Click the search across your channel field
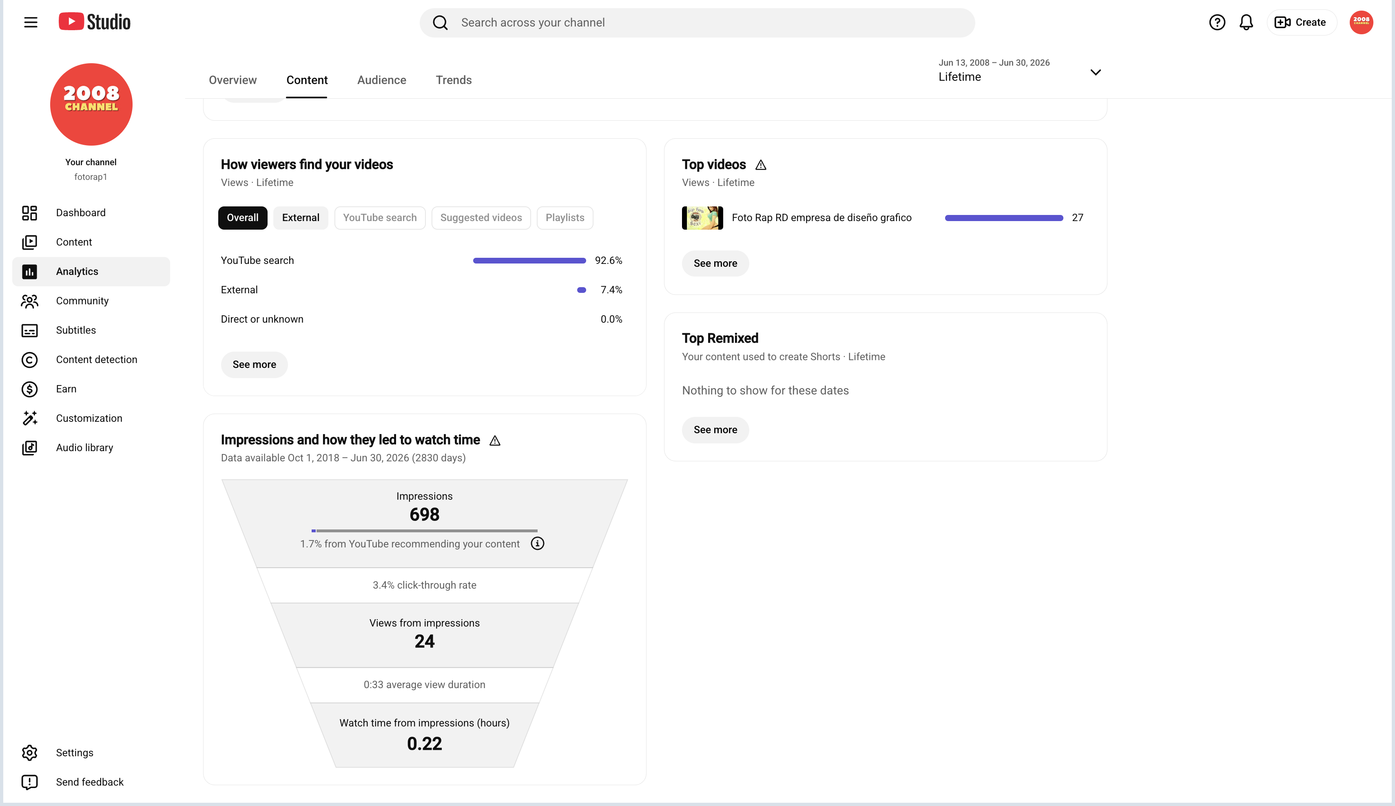 697,23
